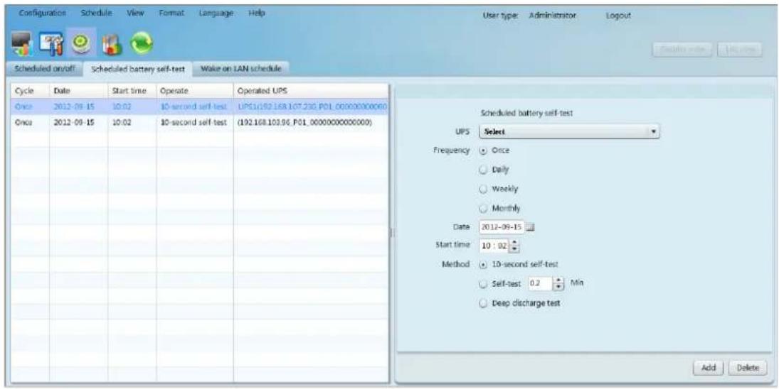Image resolution: width=779 pixels, height=389 pixels.
Task: Select the Deep discharge test radio
Action: (x=482, y=303)
